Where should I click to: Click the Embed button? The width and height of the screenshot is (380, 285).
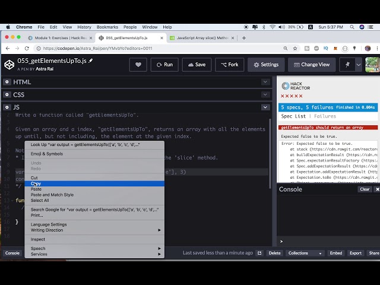pyautogui.click(x=336, y=253)
